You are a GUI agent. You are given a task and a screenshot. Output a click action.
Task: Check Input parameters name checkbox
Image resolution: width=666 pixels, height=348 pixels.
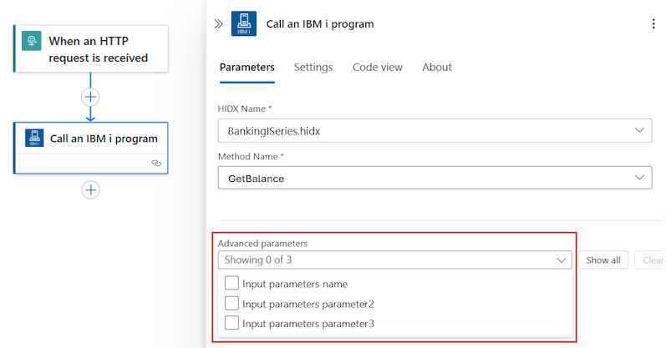[x=232, y=284]
